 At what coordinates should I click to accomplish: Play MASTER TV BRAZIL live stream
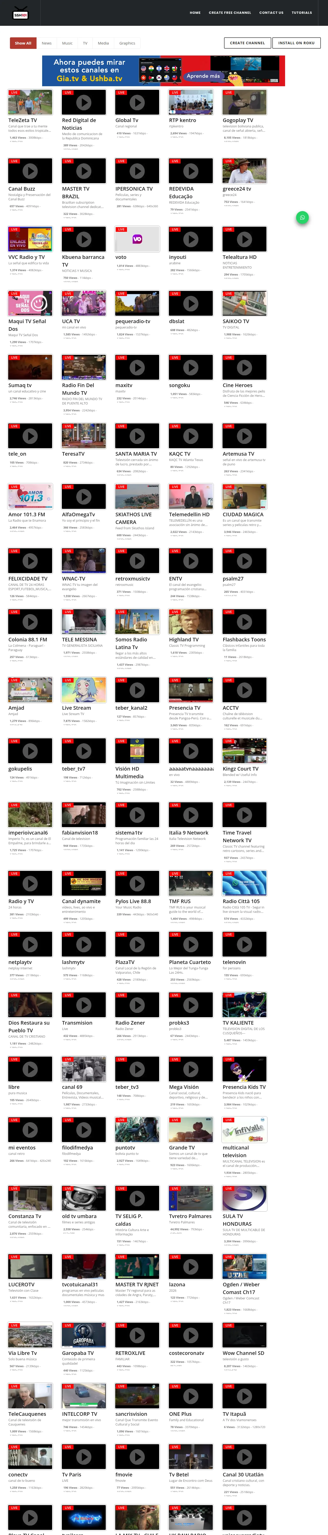(84, 171)
